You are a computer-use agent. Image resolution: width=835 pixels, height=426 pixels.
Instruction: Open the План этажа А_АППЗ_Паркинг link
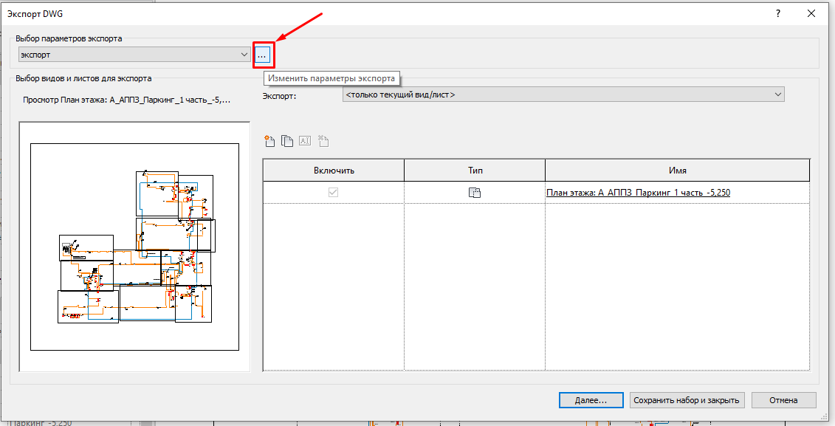(x=638, y=193)
